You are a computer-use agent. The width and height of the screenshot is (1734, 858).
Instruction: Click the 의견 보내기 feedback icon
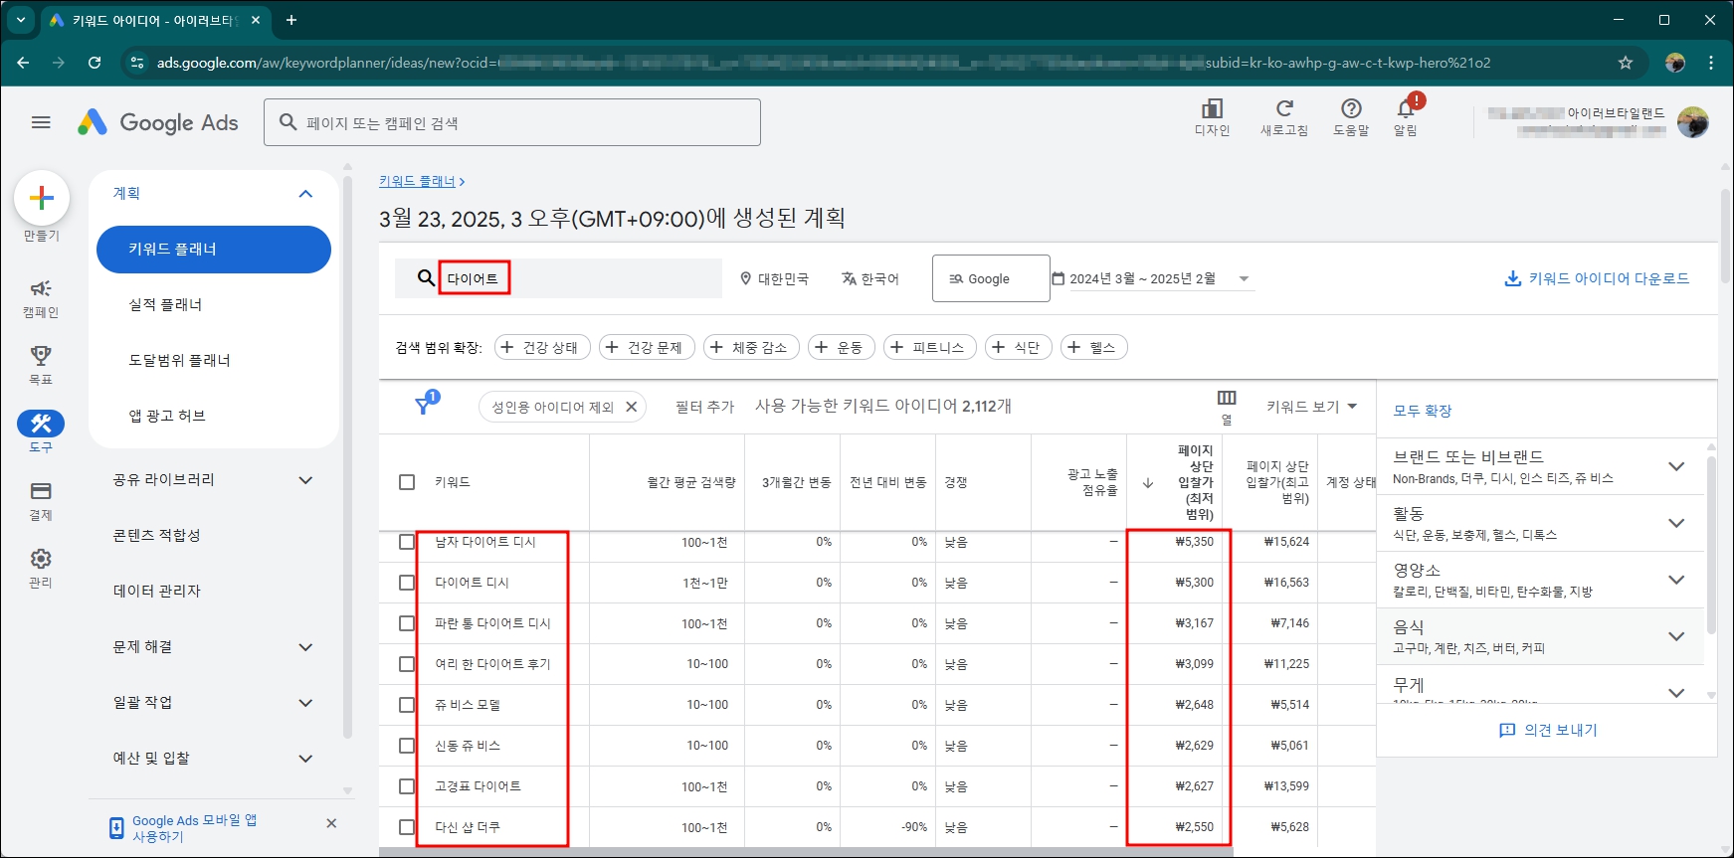[1507, 730]
